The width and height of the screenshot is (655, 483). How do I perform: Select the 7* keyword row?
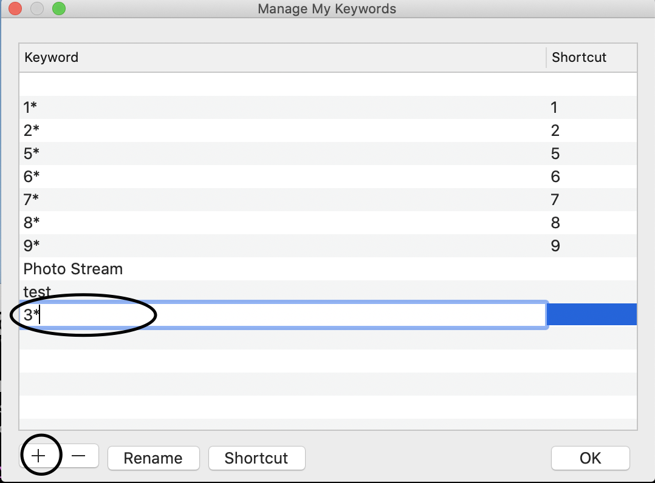328,200
